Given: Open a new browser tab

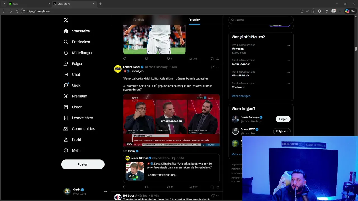Looking at the screenshot, I should (100, 4).
